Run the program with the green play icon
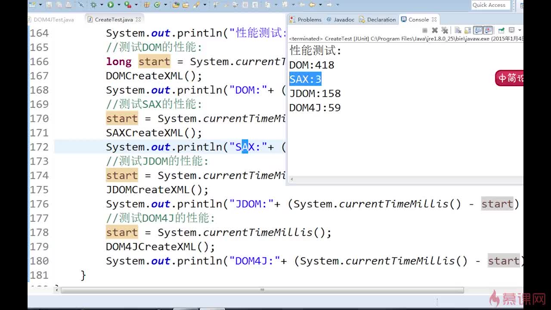This screenshot has height=310, width=551. (111, 5)
